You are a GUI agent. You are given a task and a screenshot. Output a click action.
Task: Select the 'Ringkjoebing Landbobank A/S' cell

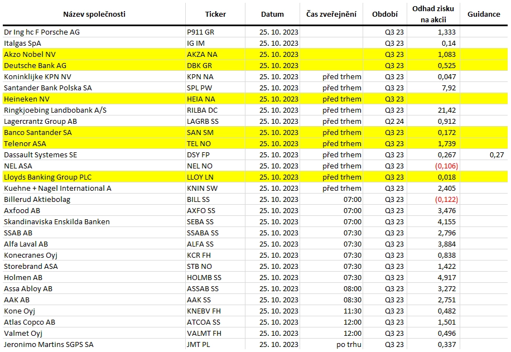tap(94, 110)
